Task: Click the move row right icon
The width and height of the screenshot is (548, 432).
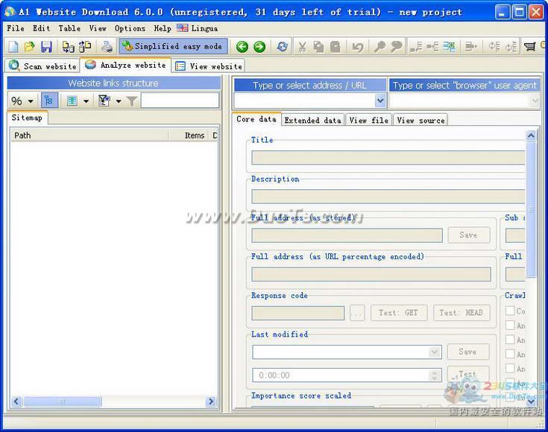Action: click(x=471, y=46)
